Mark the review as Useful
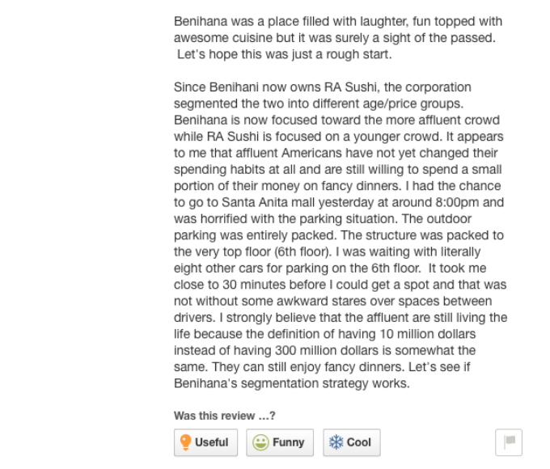 [x=206, y=442]
